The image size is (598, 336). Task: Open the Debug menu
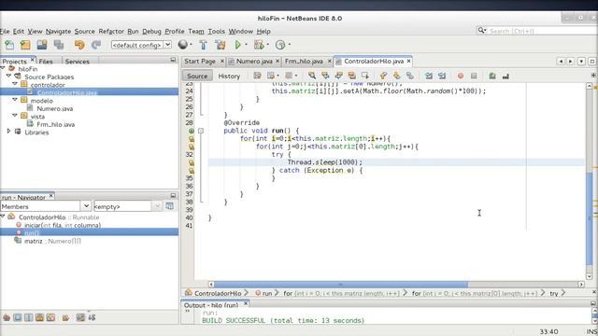pos(151,31)
